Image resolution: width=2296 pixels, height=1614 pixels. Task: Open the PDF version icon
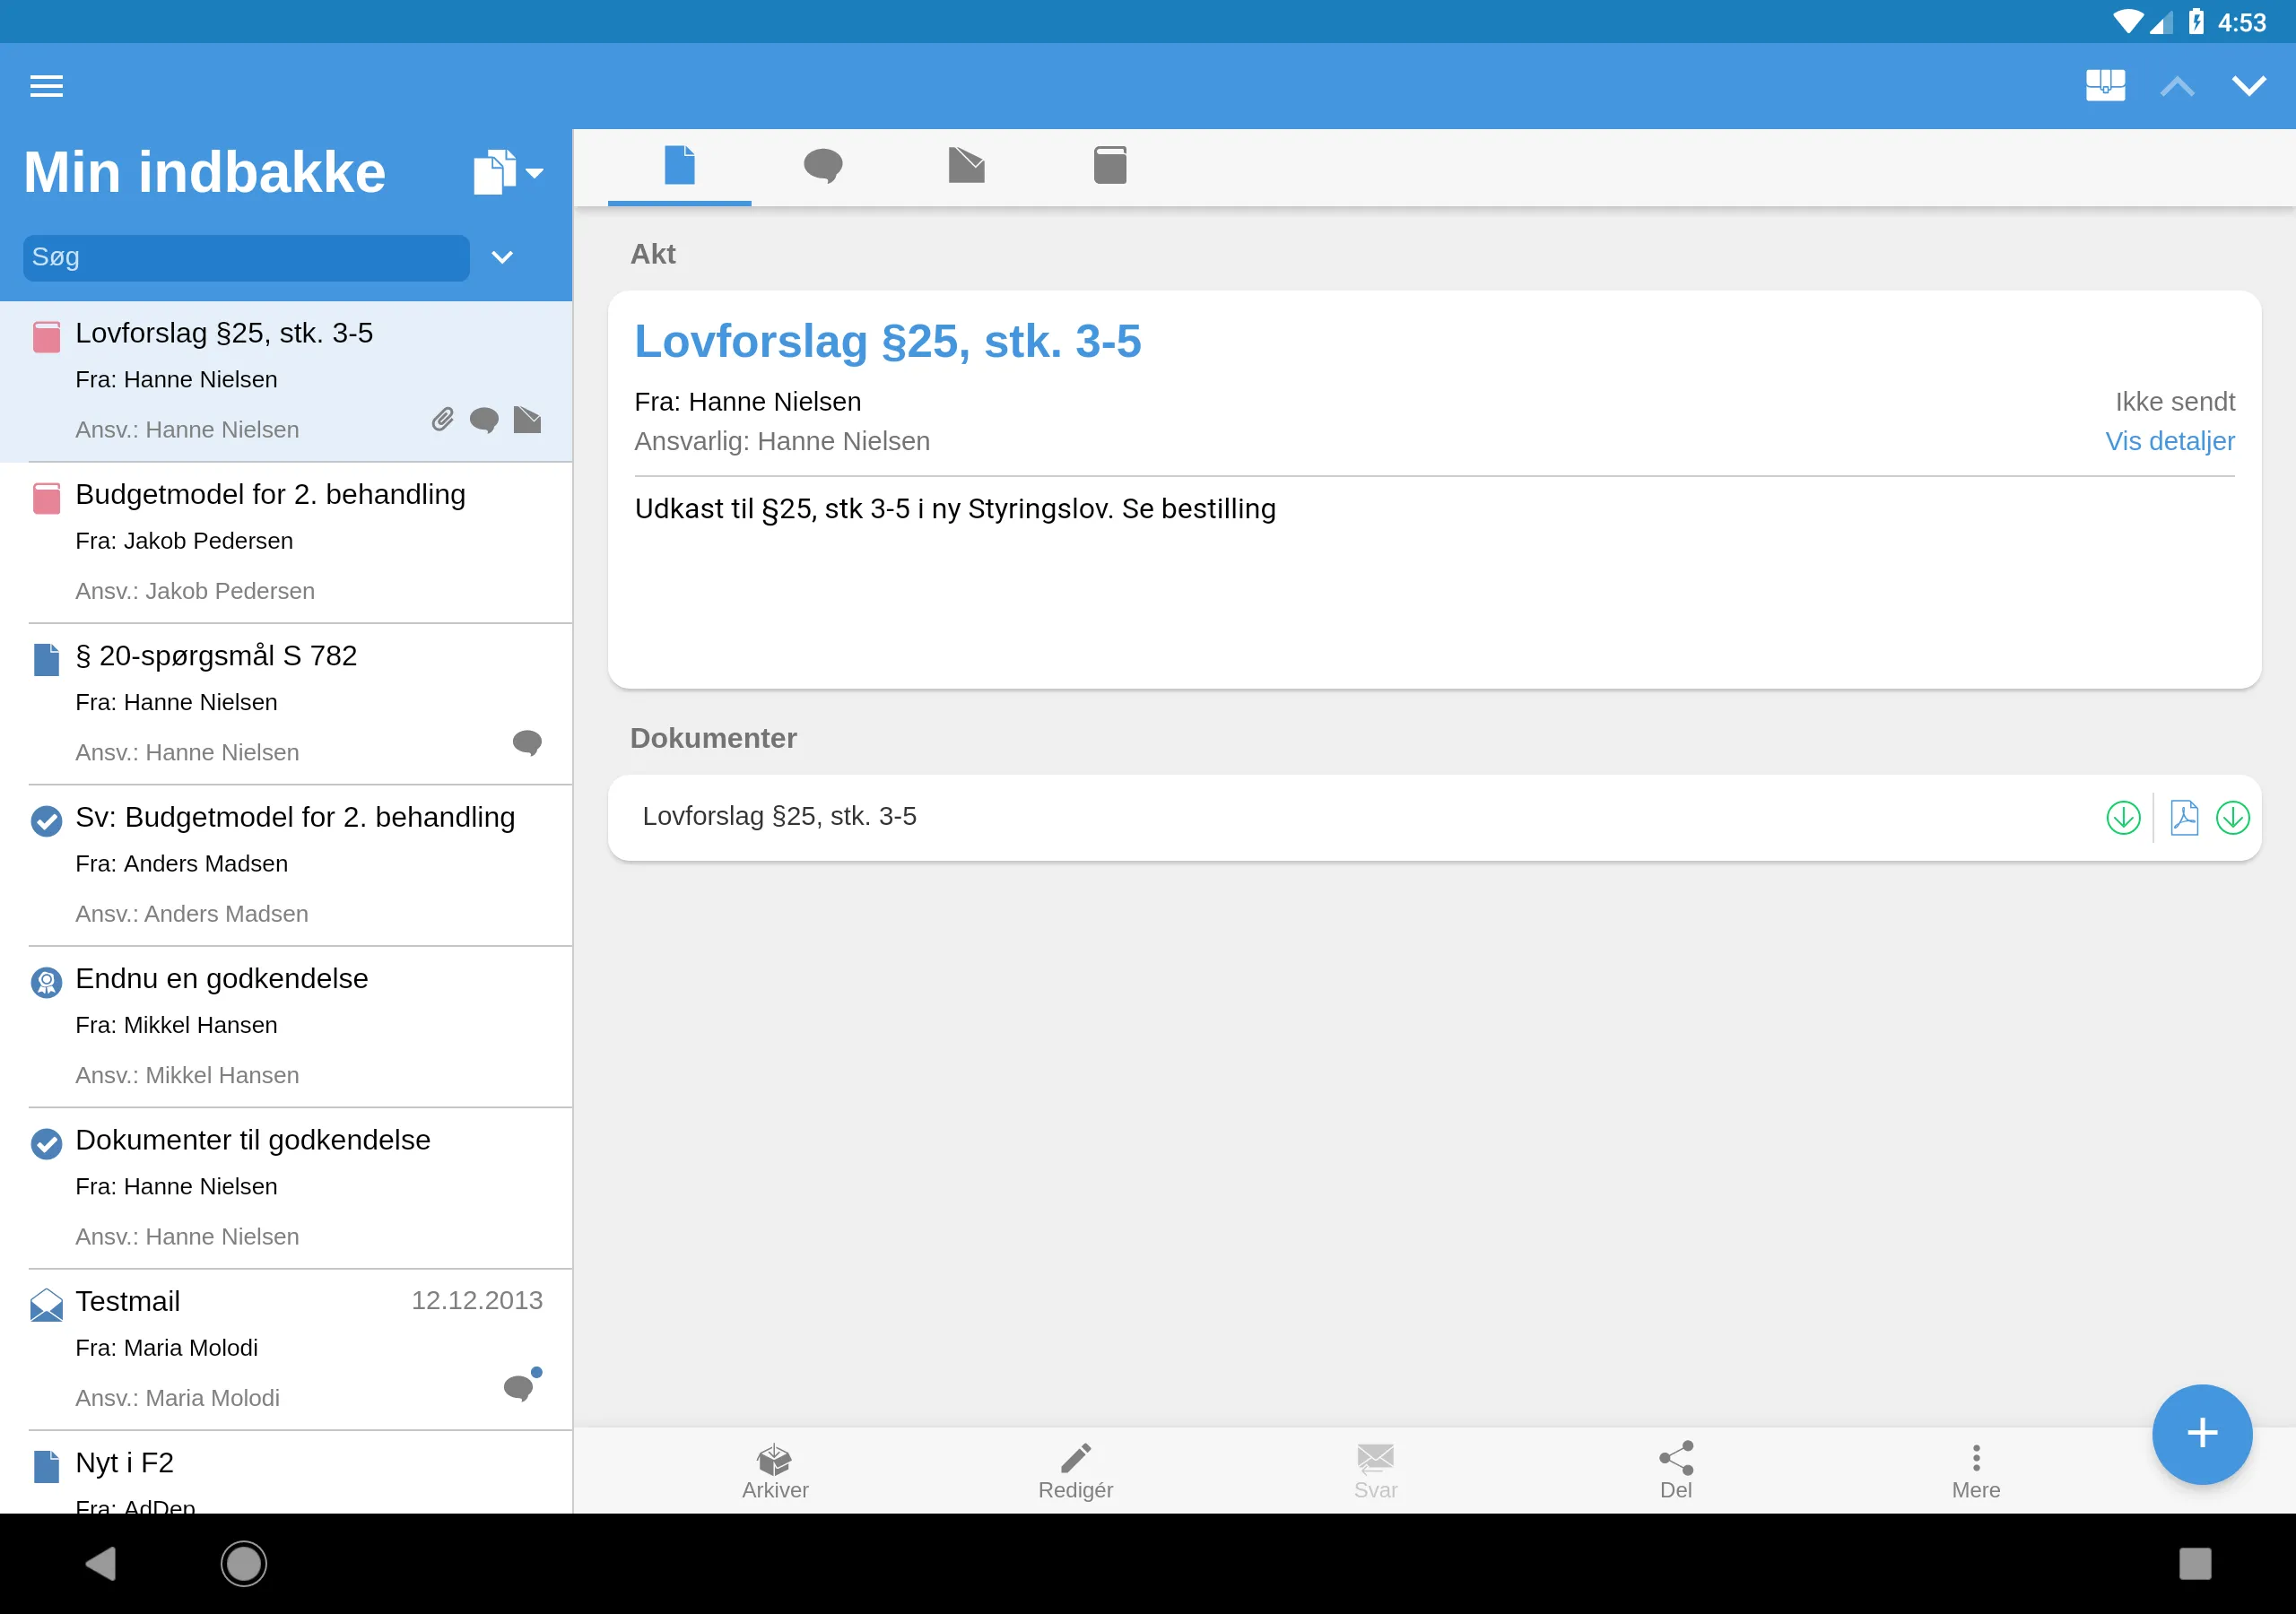pyautogui.click(x=2184, y=817)
